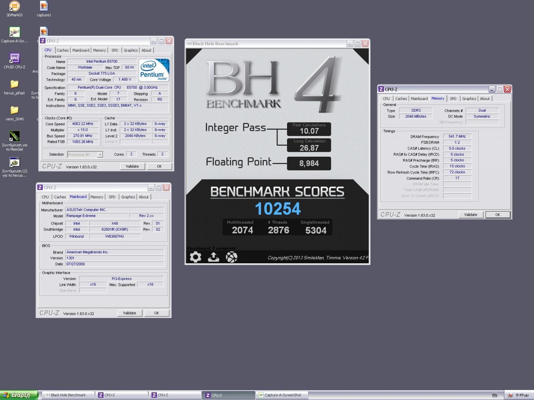The width and height of the screenshot is (534, 400).
Task: Click the globe icon in Black Hole Benchmark
Action: (x=231, y=257)
